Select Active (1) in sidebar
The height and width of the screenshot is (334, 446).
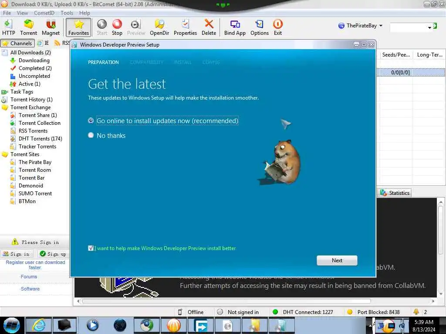(29, 84)
